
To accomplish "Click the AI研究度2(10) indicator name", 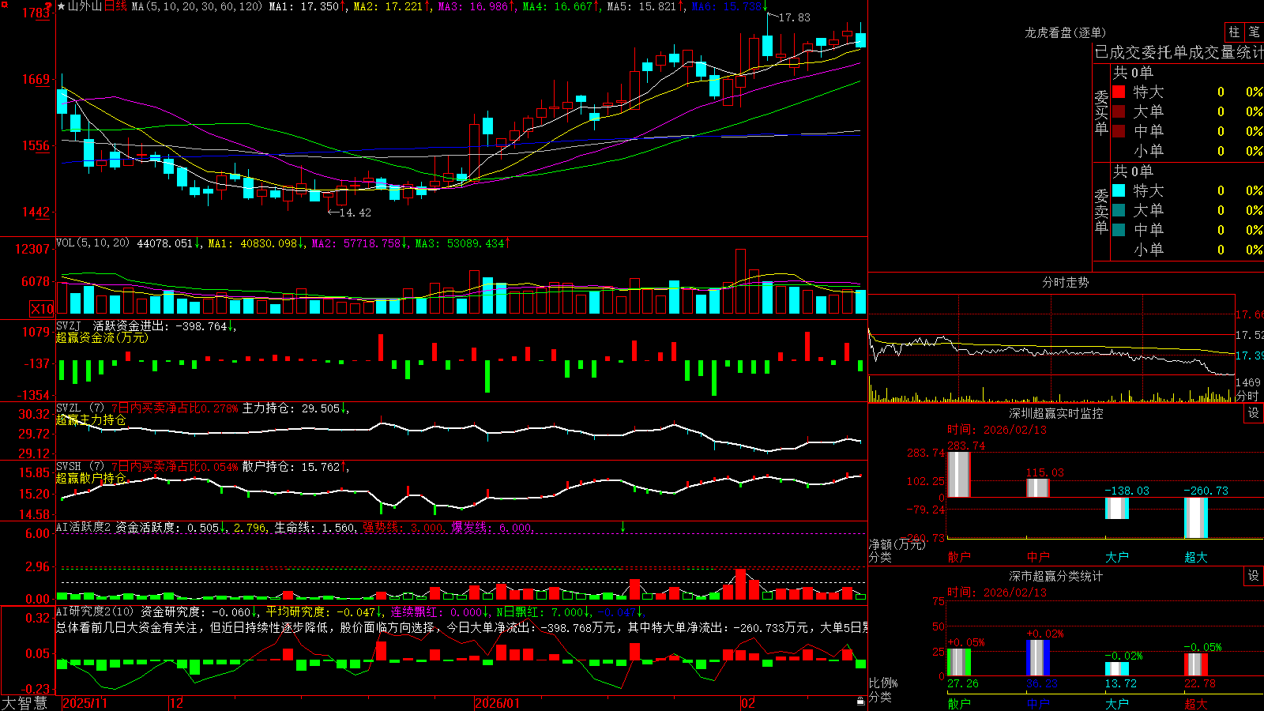I will click(95, 612).
